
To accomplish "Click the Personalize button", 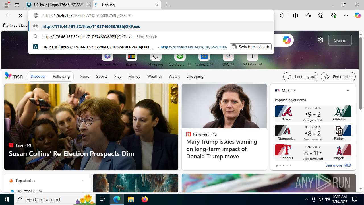I will click(338, 77).
